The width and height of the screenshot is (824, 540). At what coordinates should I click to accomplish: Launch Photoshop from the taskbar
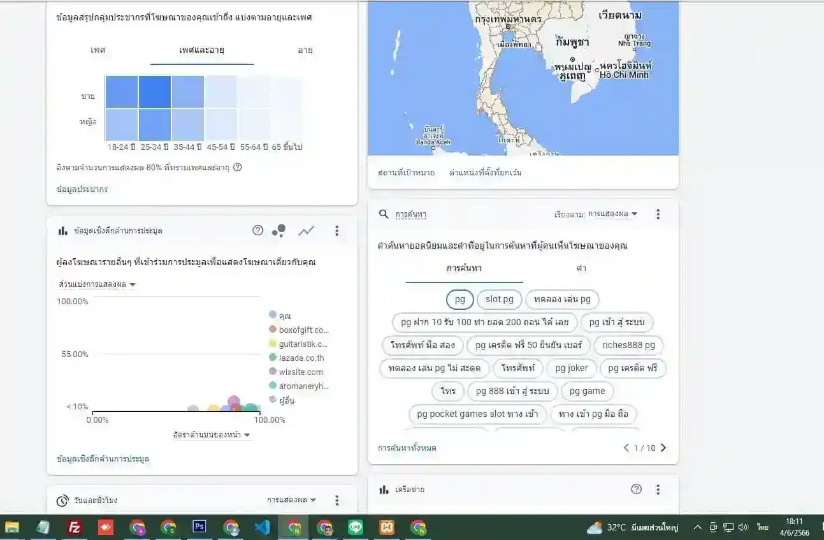point(199,527)
